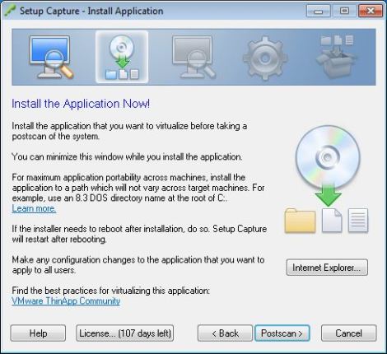387x354 pixels.
Task: Open the VMware ThinApp Community link
Action: tap(66, 301)
